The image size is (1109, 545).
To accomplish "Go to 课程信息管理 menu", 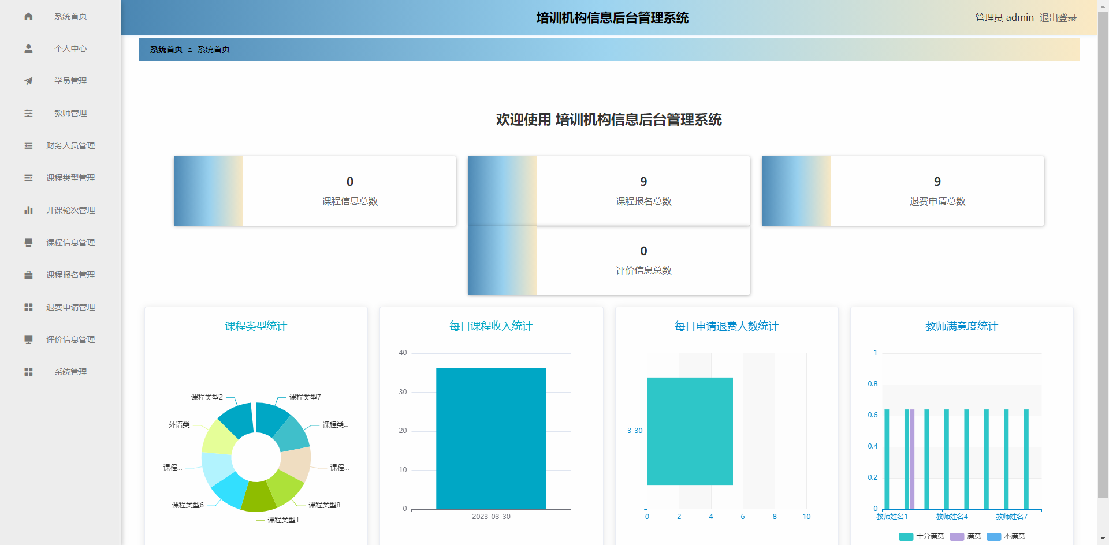I will tap(61, 242).
